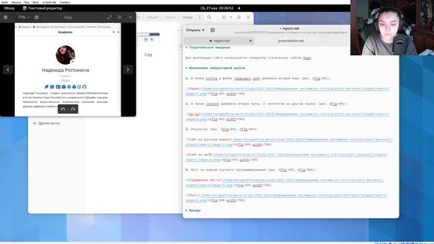Show next image with right arrow

point(128,69)
